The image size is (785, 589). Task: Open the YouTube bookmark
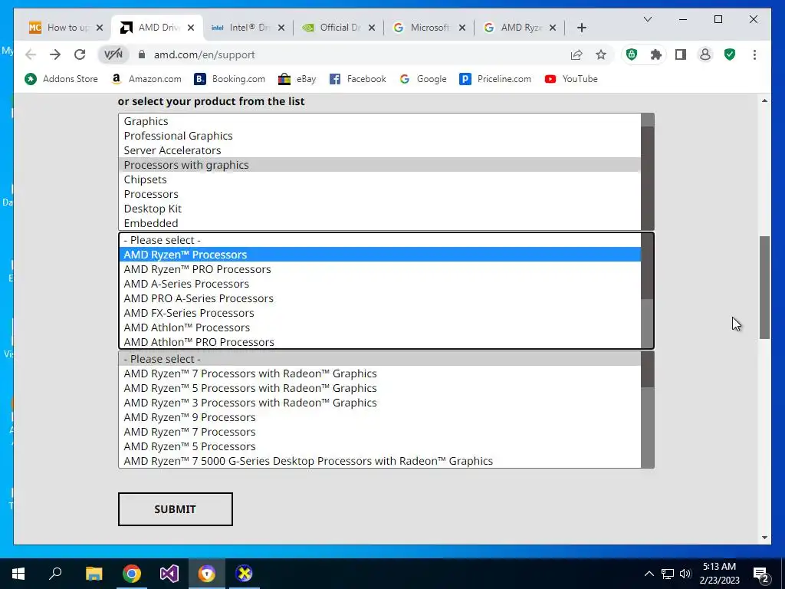click(571, 79)
